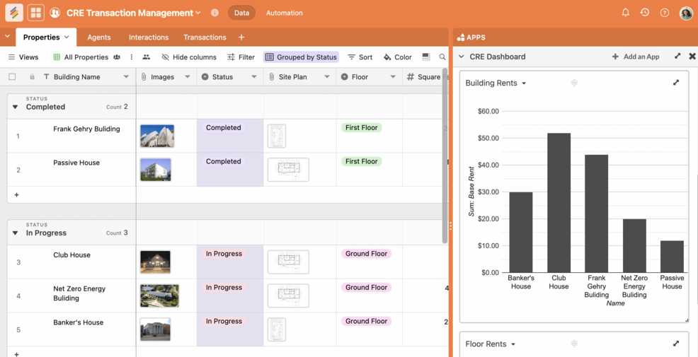The height and width of the screenshot is (357, 698).
Task: Switch to the Transactions tab
Action: point(205,37)
